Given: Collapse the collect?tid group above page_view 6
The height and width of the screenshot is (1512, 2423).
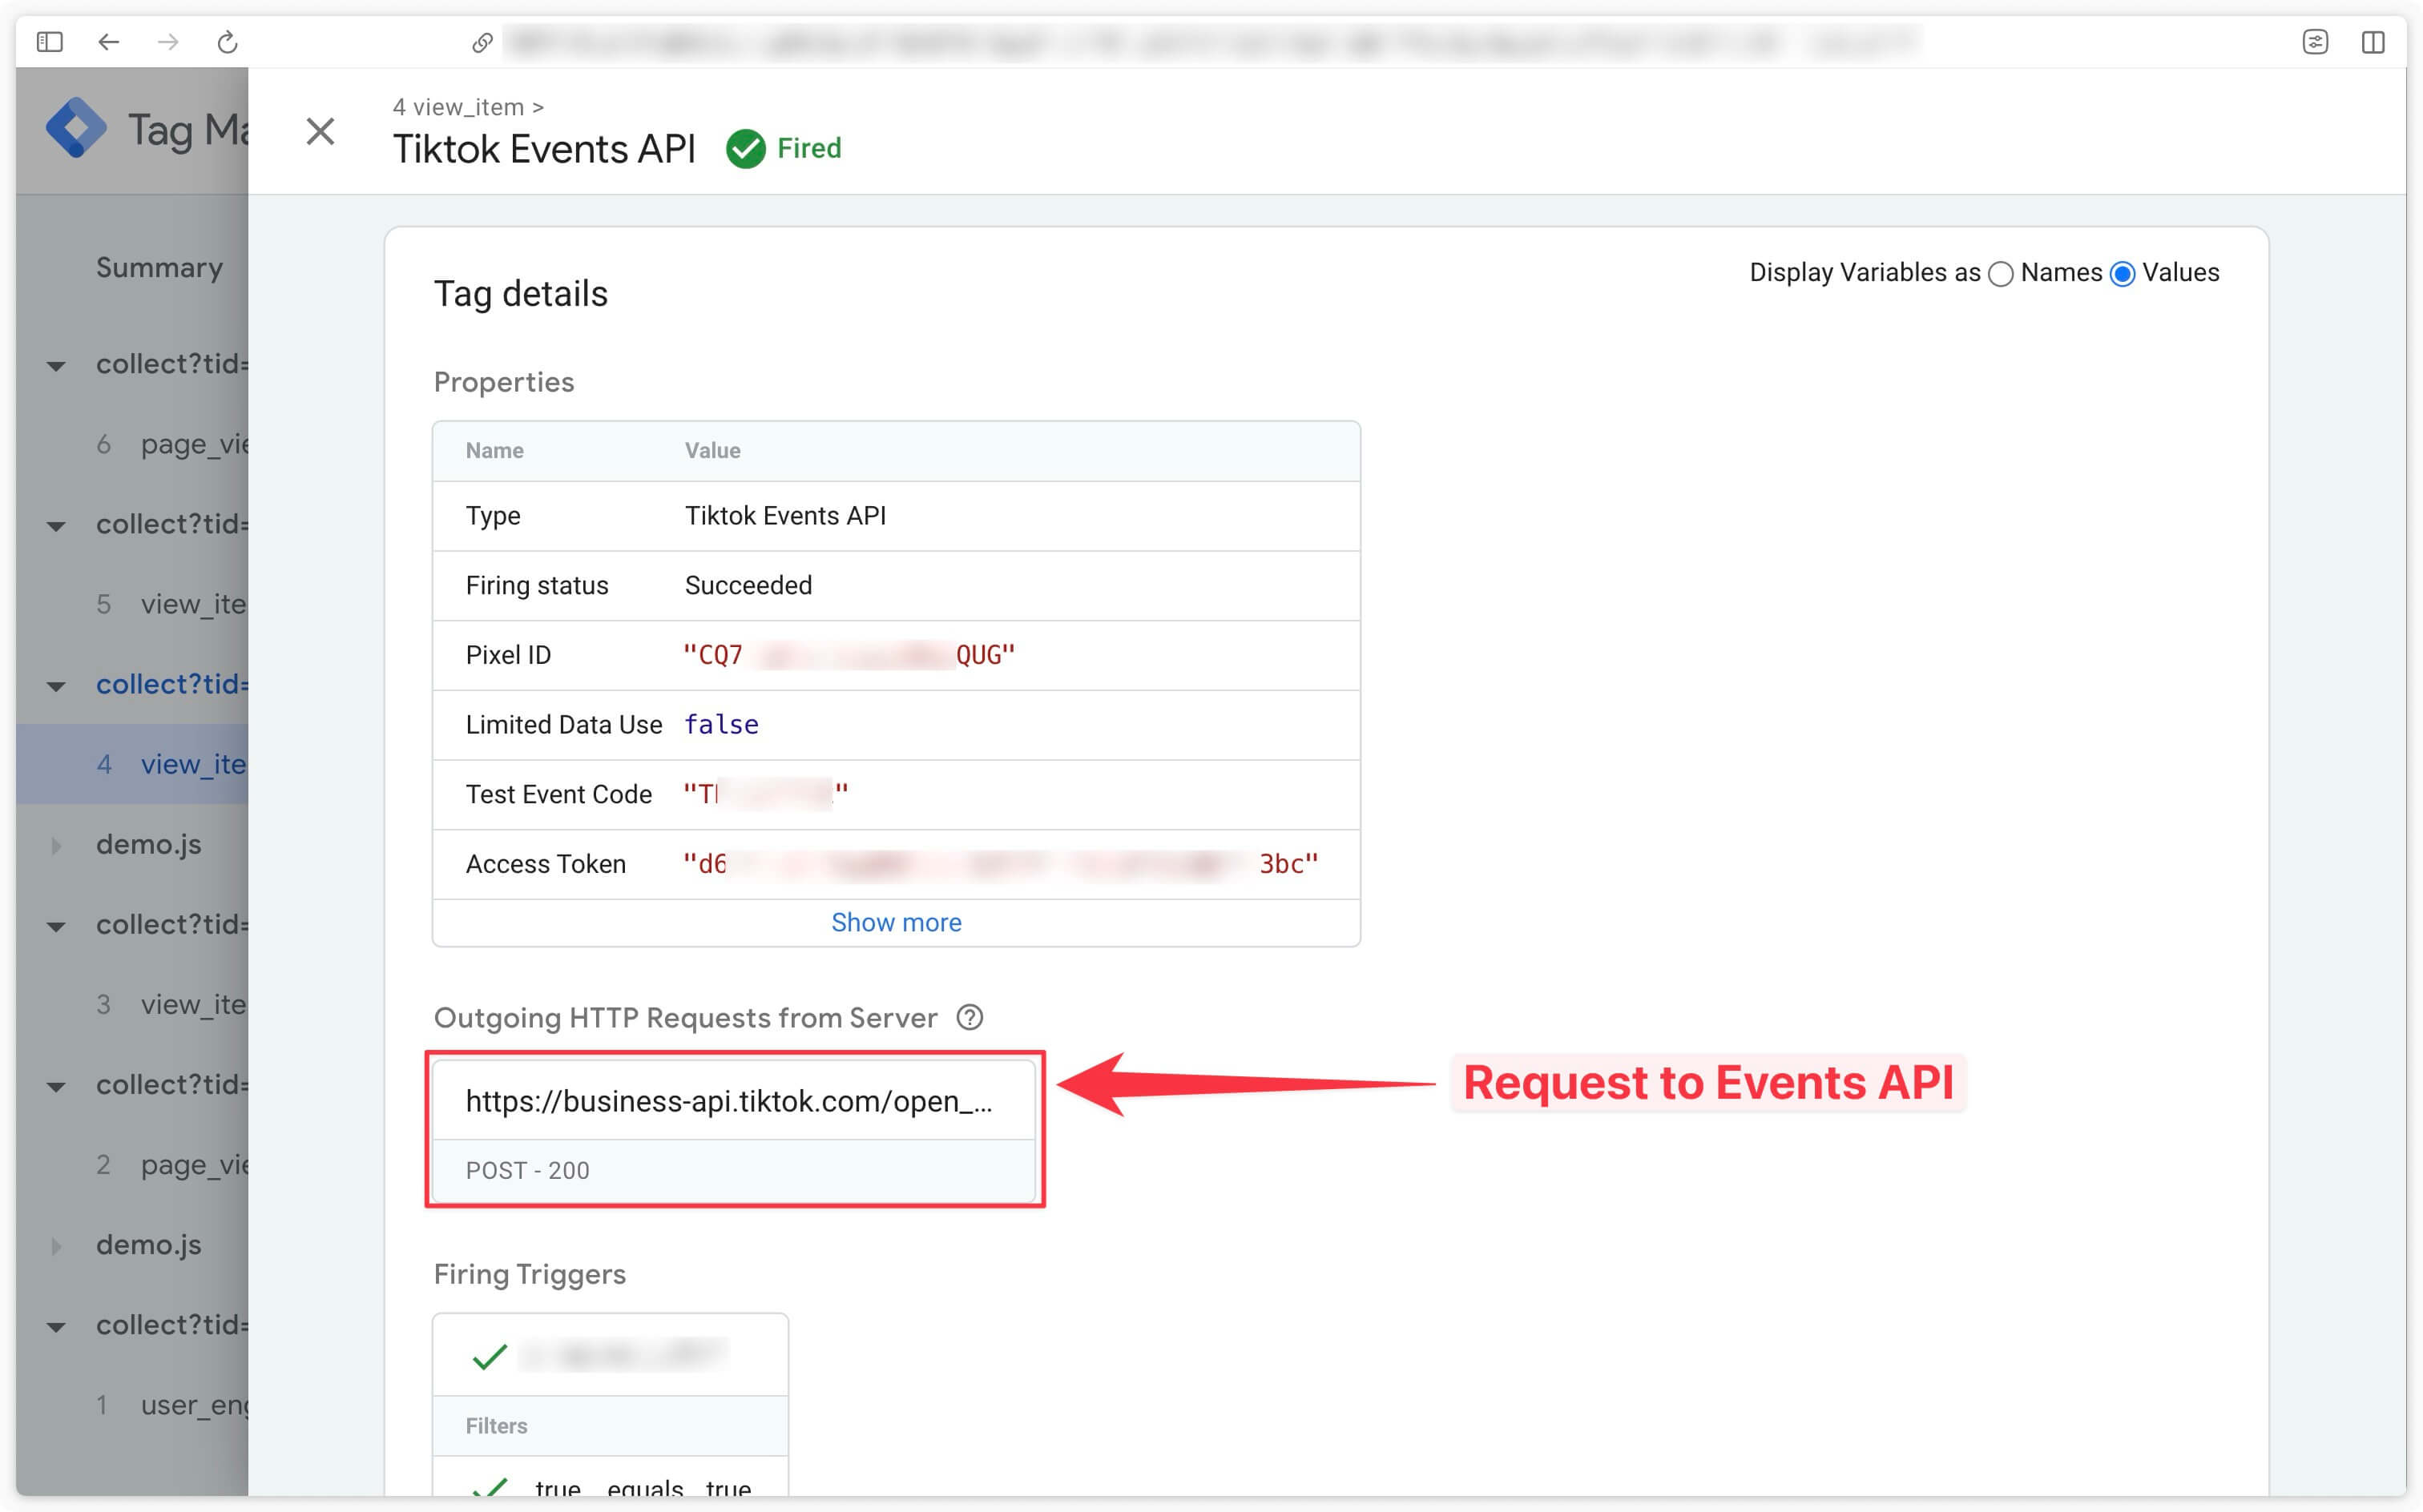Looking at the screenshot, I should [57, 366].
